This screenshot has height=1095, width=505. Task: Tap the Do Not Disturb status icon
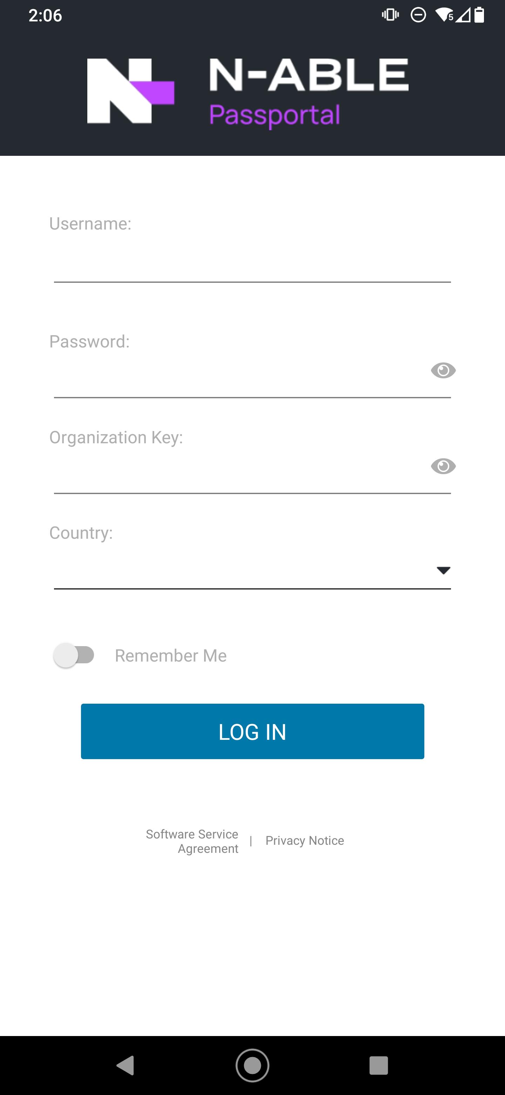click(418, 15)
